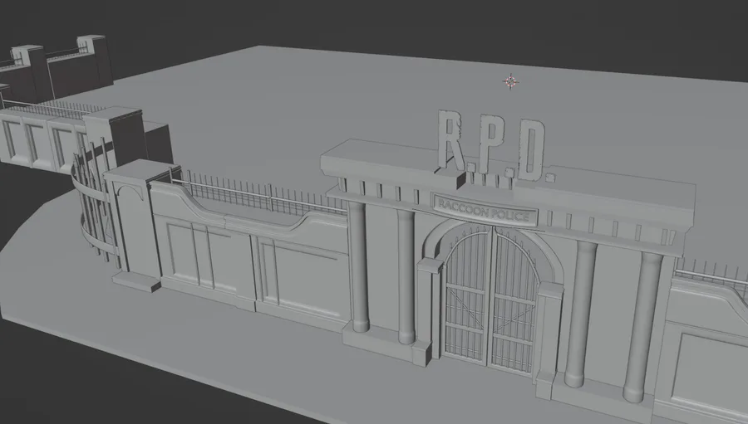This screenshot has width=748, height=424.
Task: Select the letter D of R.P.D.
Action: click(531, 151)
